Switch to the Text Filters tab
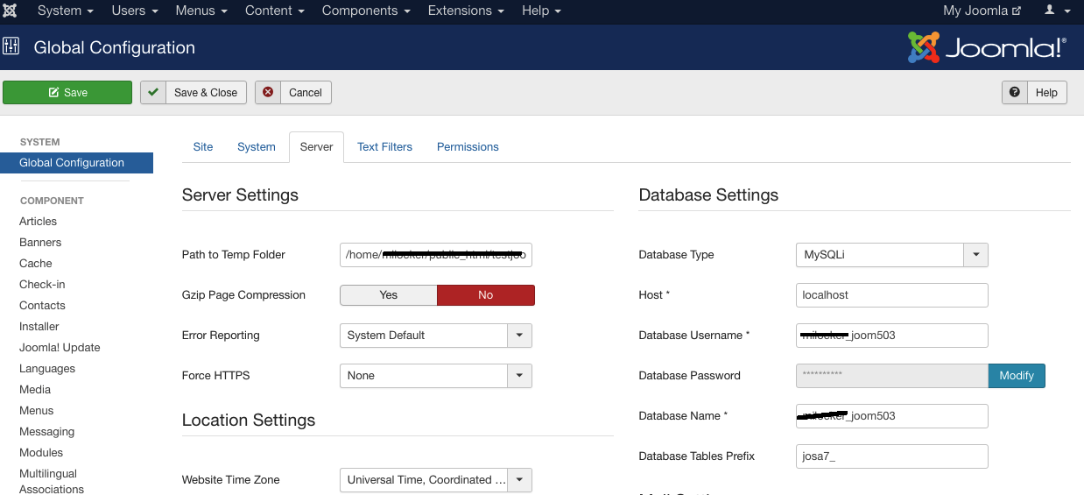The width and height of the screenshot is (1084, 495). tap(384, 147)
